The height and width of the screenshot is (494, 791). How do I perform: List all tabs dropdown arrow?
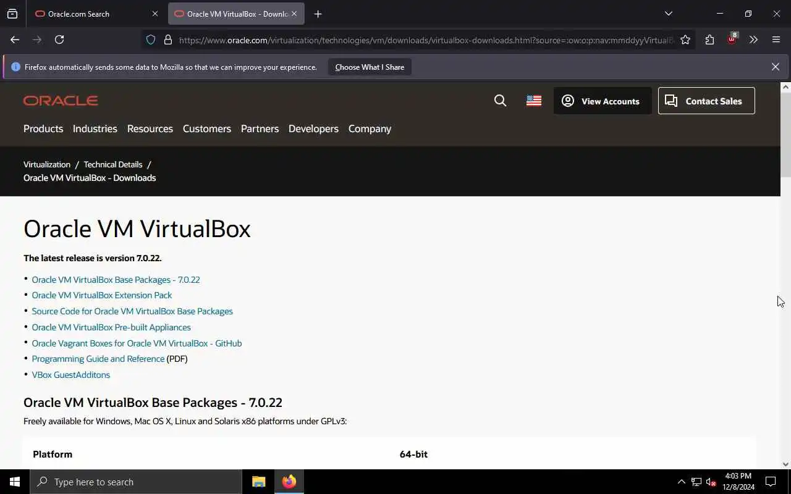(x=668, y=14)
